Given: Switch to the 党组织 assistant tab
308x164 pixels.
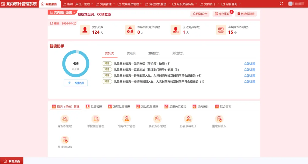Looking at the screenshot, I should 131,53.
